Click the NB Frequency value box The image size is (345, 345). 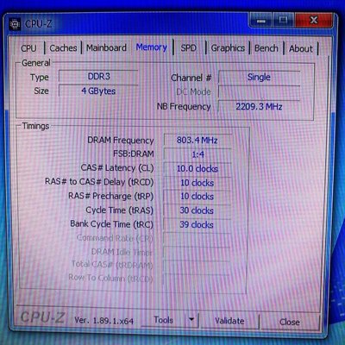click(259, 107)
